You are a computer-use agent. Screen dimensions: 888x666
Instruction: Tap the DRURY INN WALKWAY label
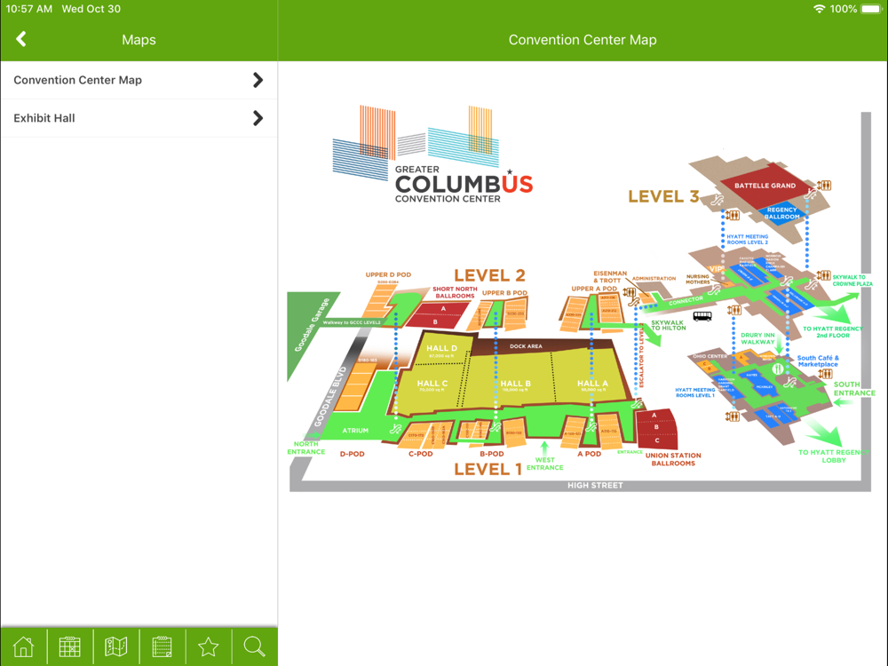click(x=757, y=338)
